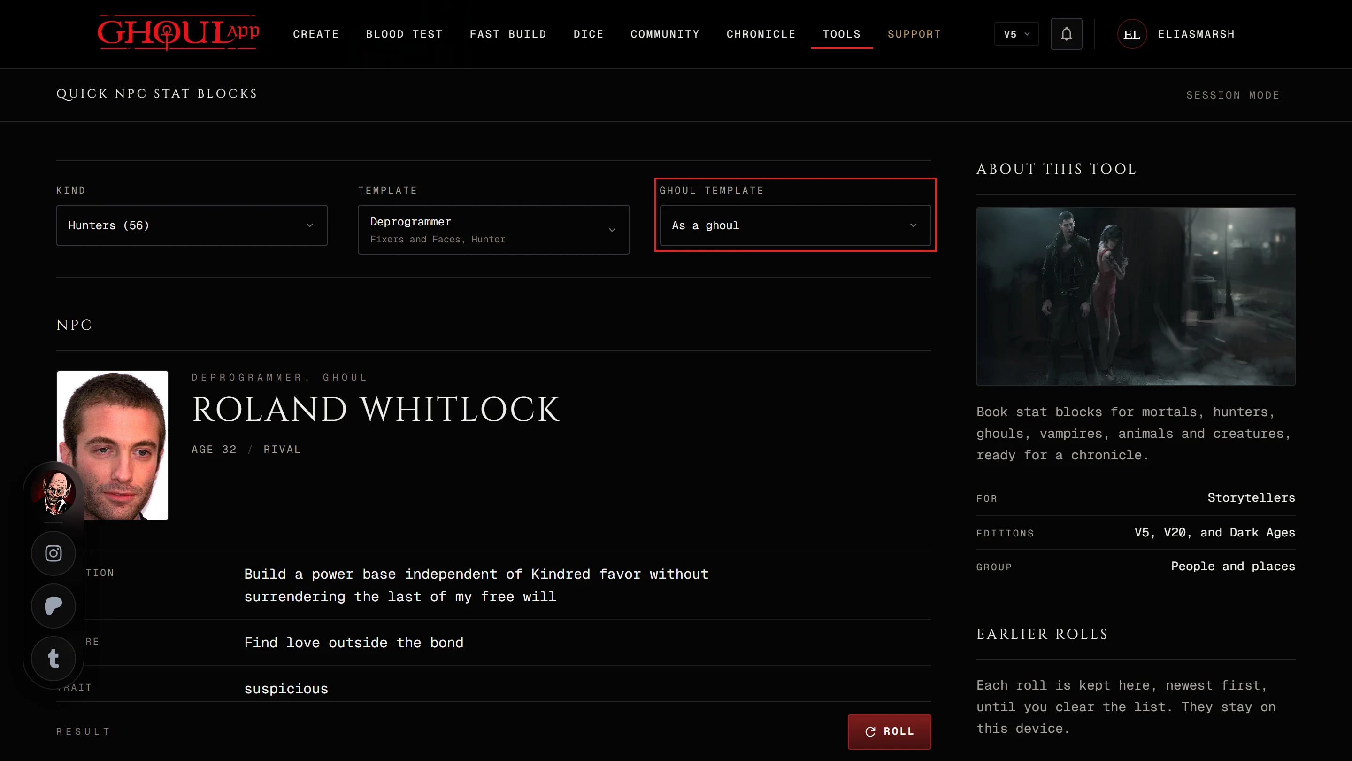Click the ghoul mascot avatar icon
1352x761 pixels.
pos(54,493)
